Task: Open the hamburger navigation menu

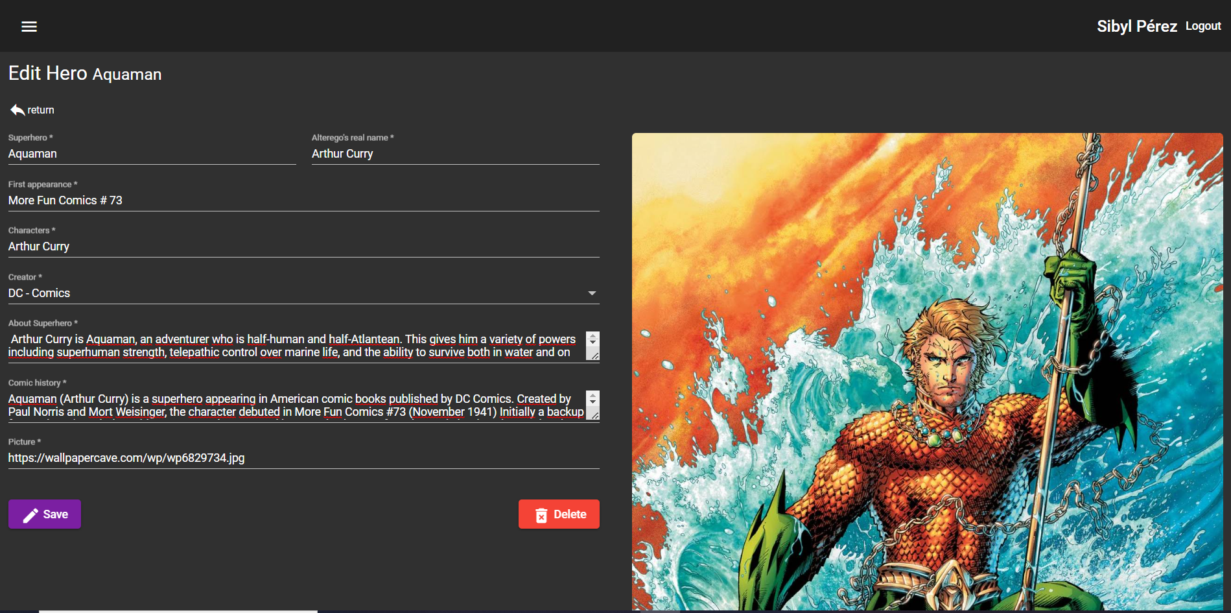Action: point(29,27)
